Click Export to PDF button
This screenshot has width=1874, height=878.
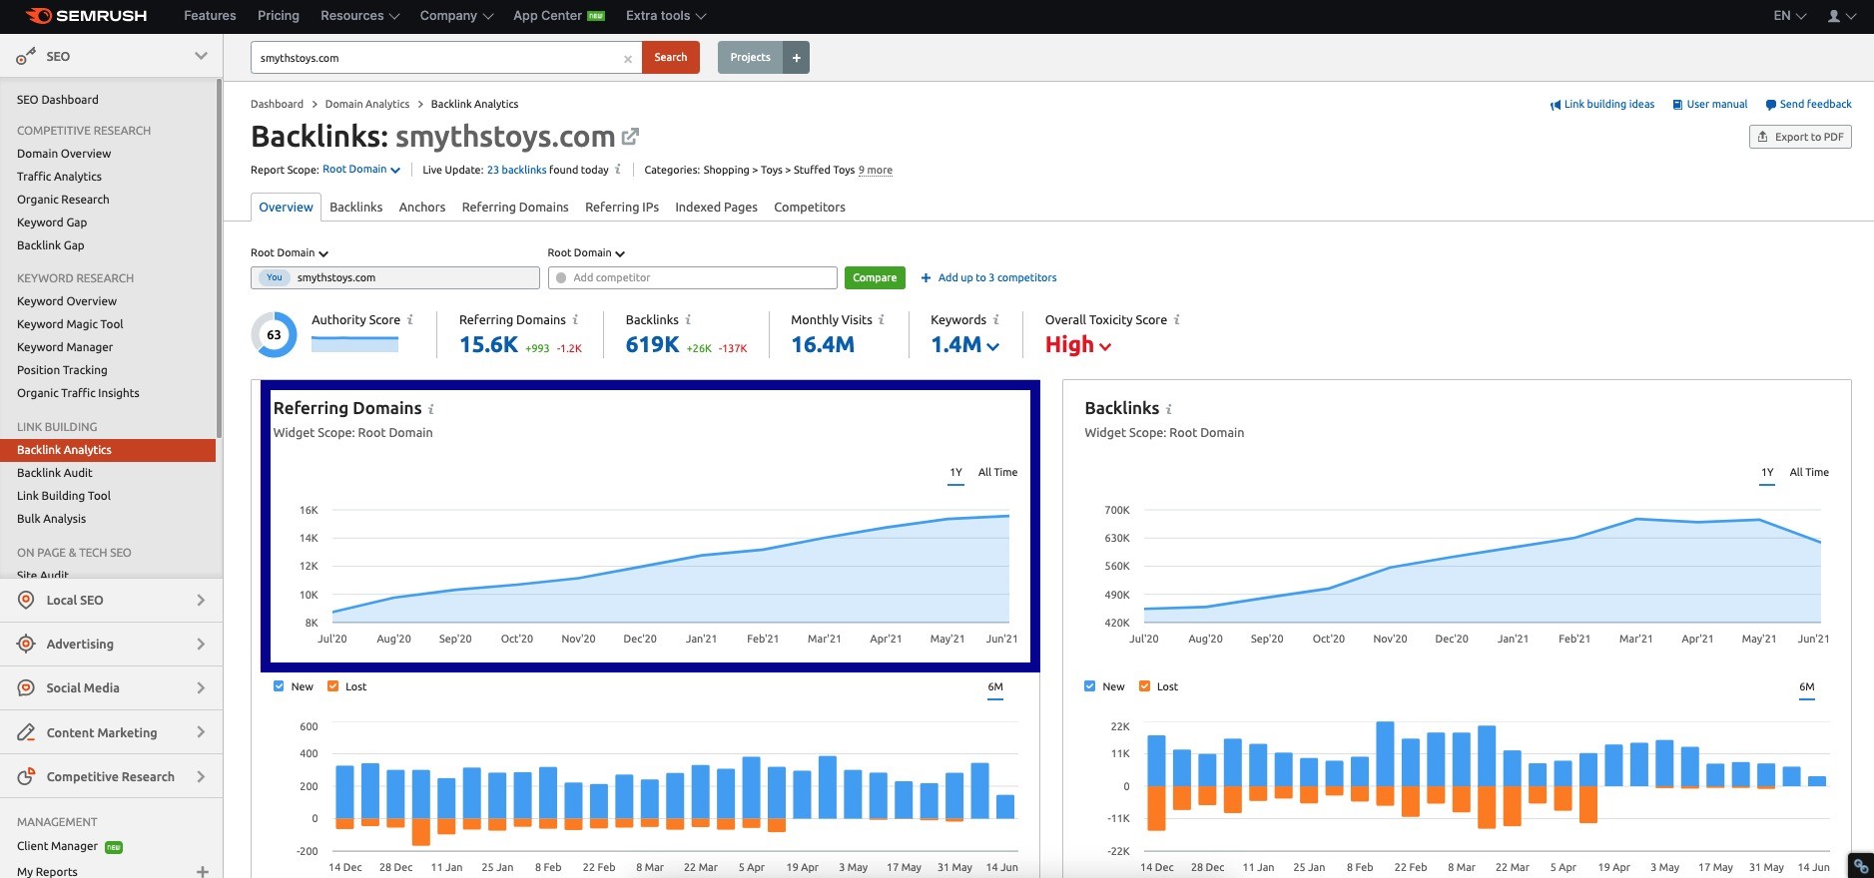coord(1800,137)
